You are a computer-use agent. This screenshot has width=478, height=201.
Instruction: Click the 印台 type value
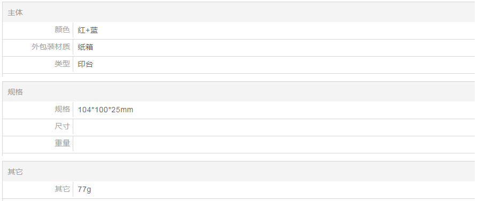tap(86, 64)
